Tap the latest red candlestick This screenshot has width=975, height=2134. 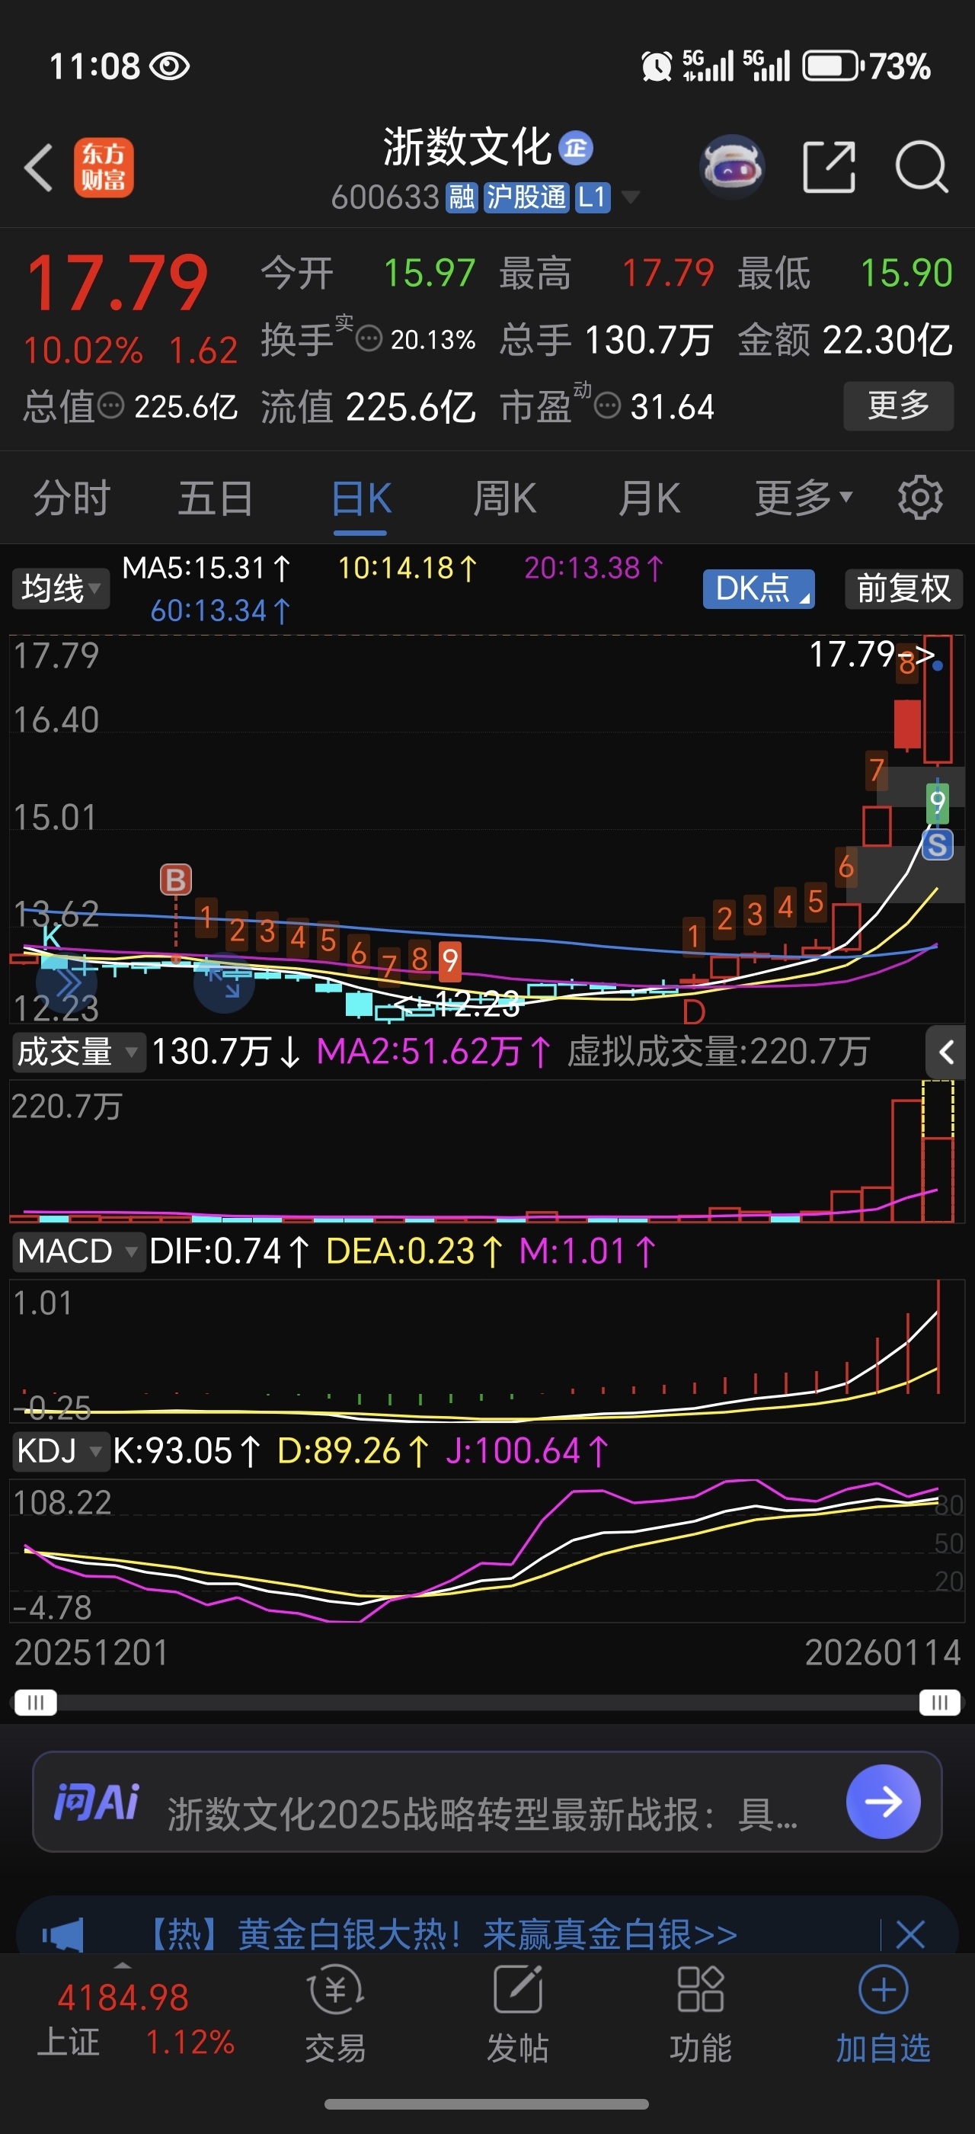(x=938, y=698)
